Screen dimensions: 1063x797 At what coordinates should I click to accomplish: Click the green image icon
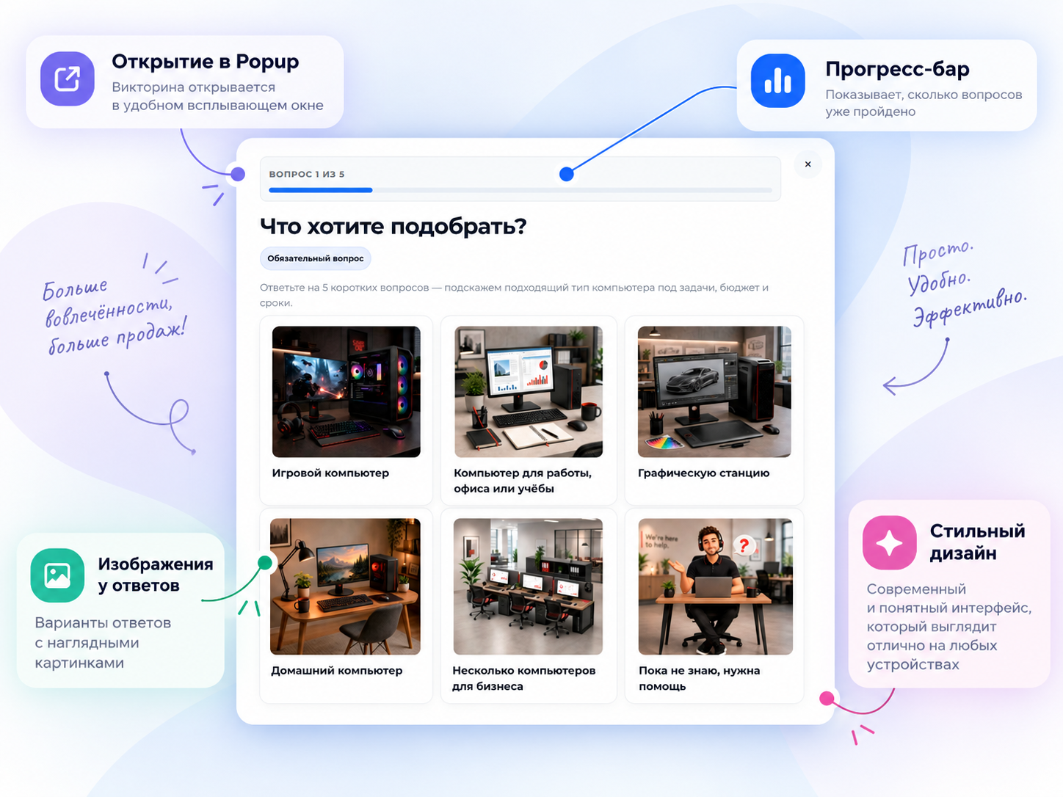tap(57, 575)
